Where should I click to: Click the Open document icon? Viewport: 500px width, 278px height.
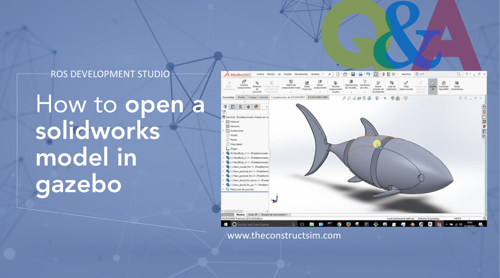pos(345,74)
